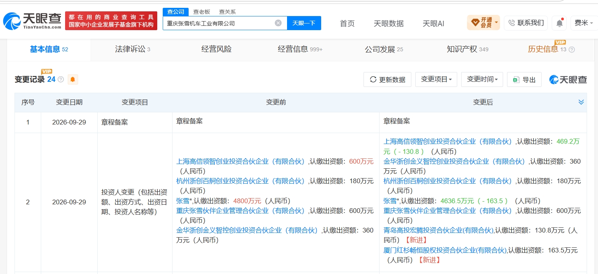
Task: Open 上海高信领智创业投资合伙企业 link in 变更前 column
Action: pyautogui.click(x=240, y=161)
